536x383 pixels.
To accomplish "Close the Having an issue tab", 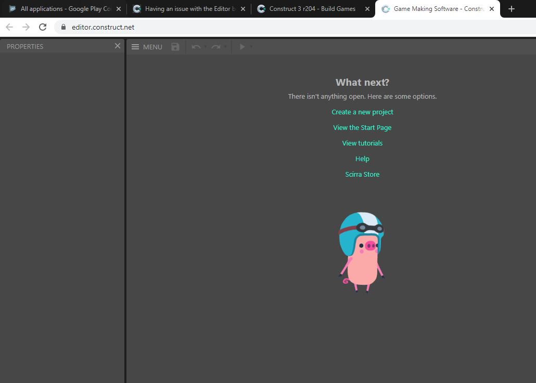I will coord(243,9).
